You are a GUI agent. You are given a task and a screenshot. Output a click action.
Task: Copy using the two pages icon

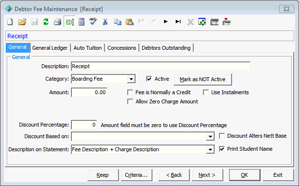coord(117,22)
